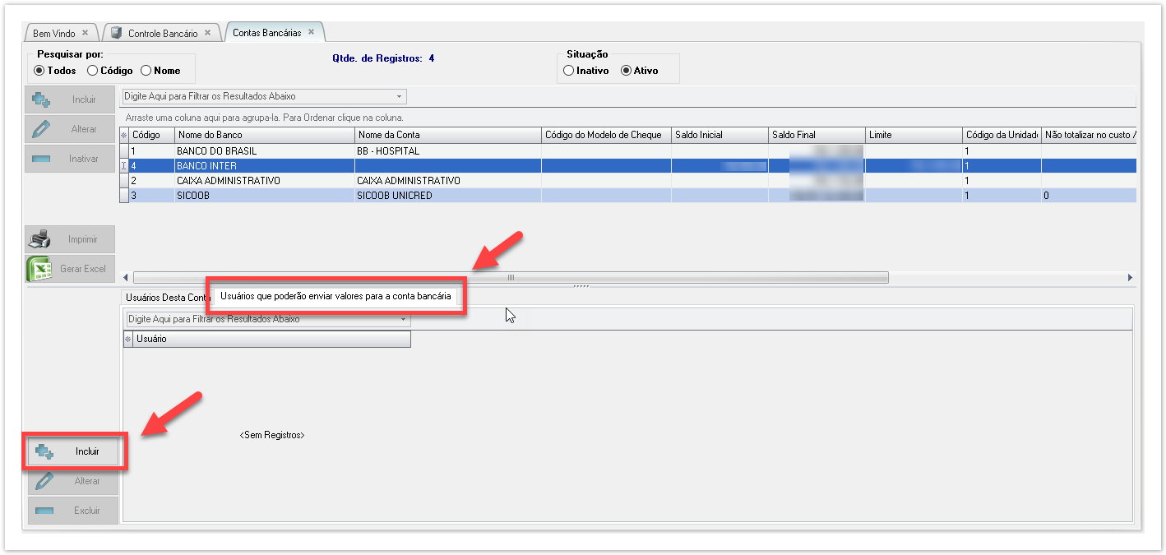Select the Todos search radio button
The image size is (1166, 555).
click(39, 71)
